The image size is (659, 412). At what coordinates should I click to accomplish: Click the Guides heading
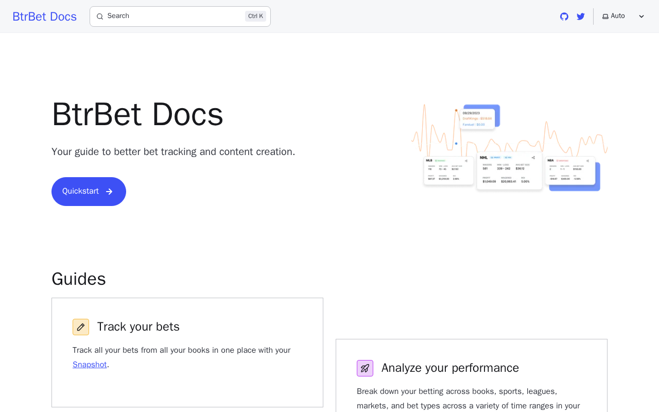[79, 279]
